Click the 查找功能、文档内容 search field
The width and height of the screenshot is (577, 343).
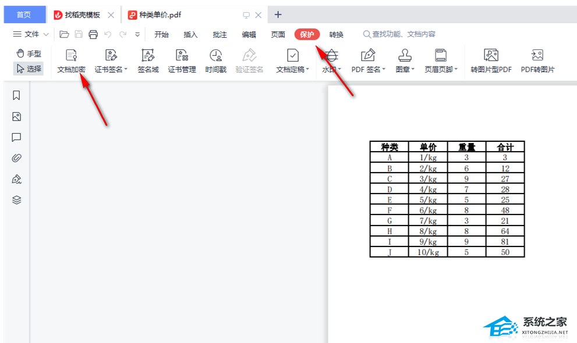pos(399,34)
